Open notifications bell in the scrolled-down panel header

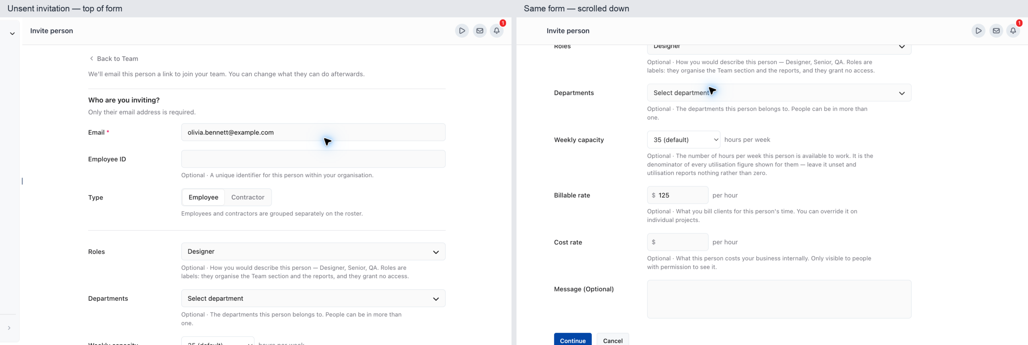click(1013, 31)
